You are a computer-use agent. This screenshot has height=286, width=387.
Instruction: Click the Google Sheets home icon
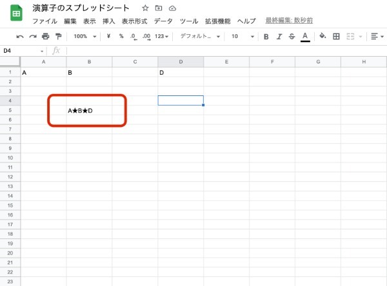pos(16,13)
